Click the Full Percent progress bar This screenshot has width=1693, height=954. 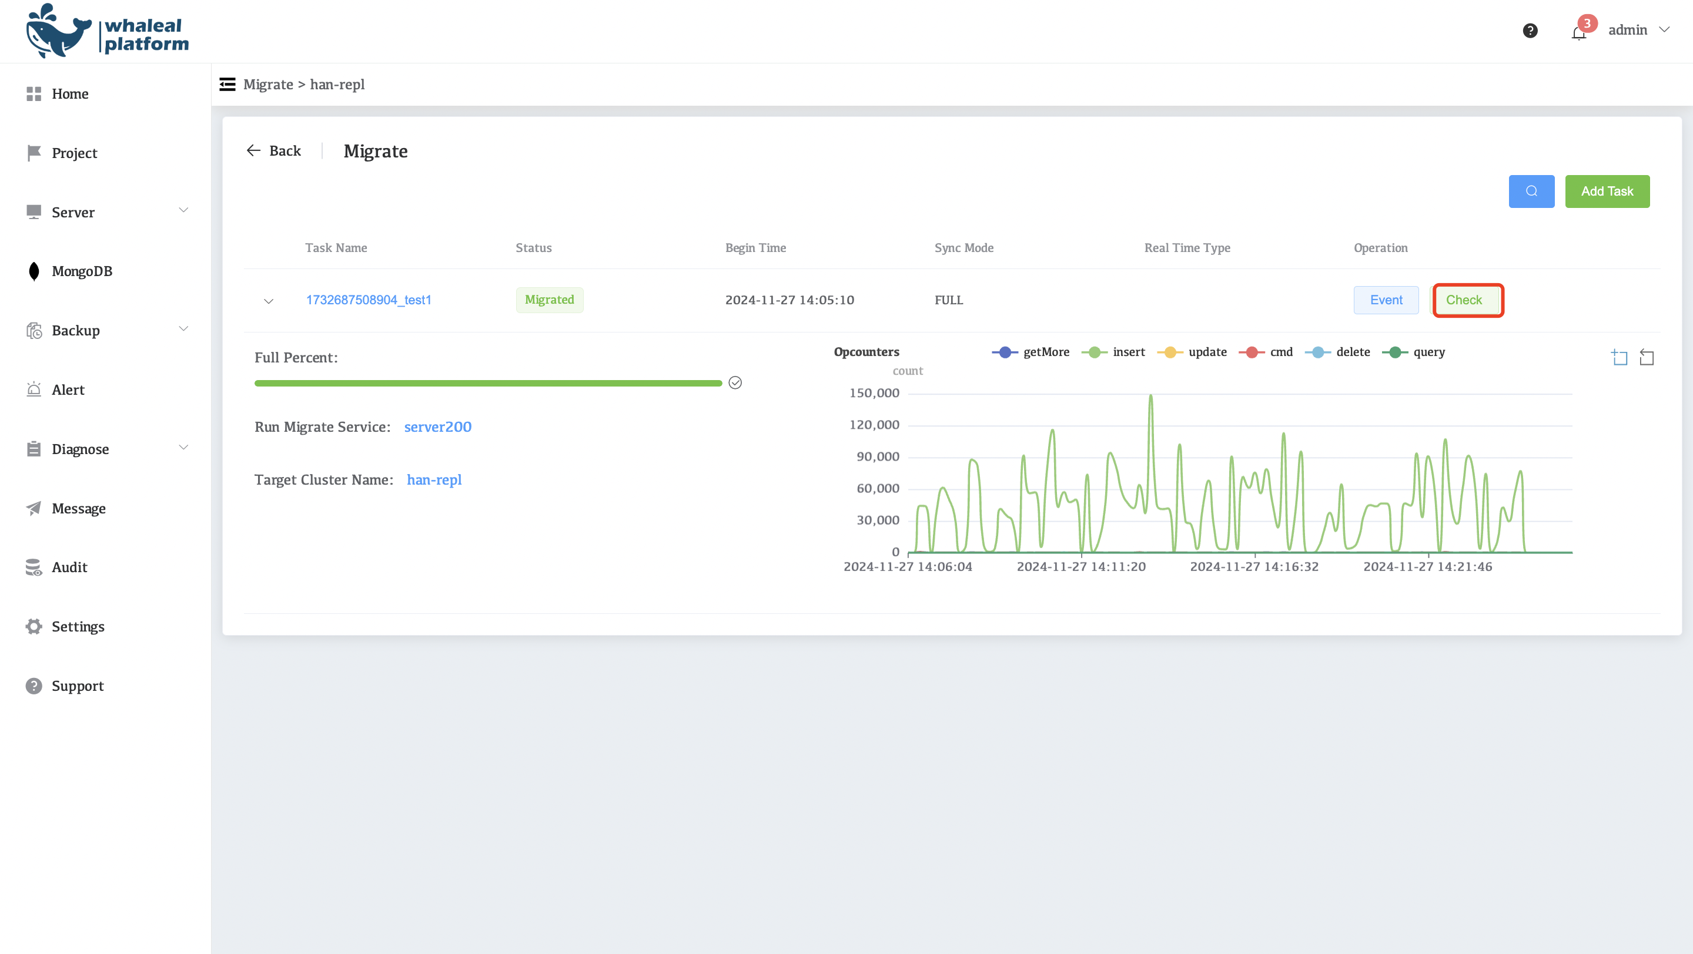(488, 383)
